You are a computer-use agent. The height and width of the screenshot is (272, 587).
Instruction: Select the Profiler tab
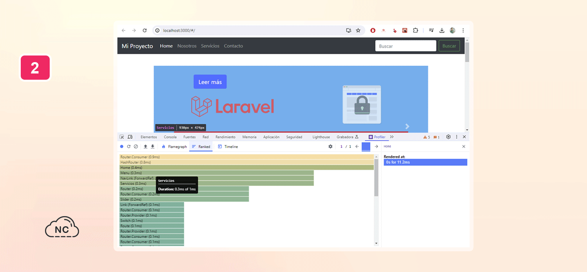tap(377, 137)
